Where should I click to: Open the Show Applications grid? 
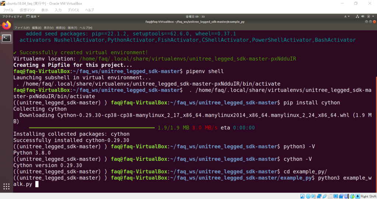(7, 186)
